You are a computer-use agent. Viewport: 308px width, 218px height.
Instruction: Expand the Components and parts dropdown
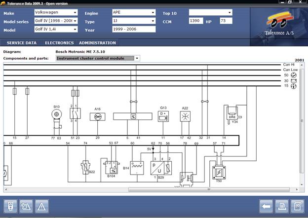click(137, 58)
